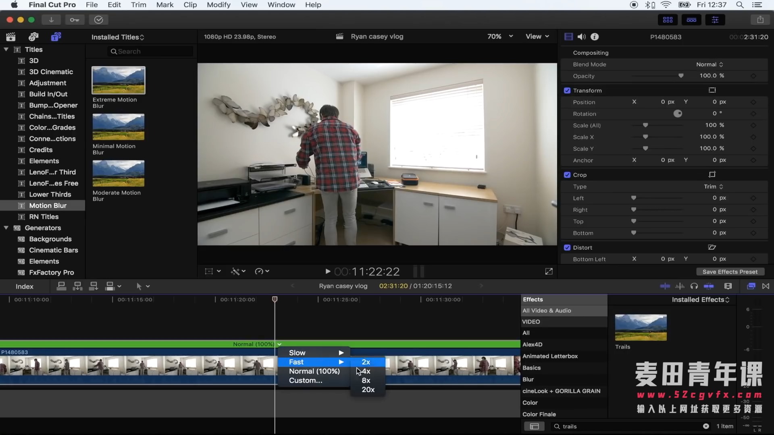Open the Photos and Audio sidebar icon
Image resolution: width=774 pixels, height=435 pixels.
click(33, 37)
